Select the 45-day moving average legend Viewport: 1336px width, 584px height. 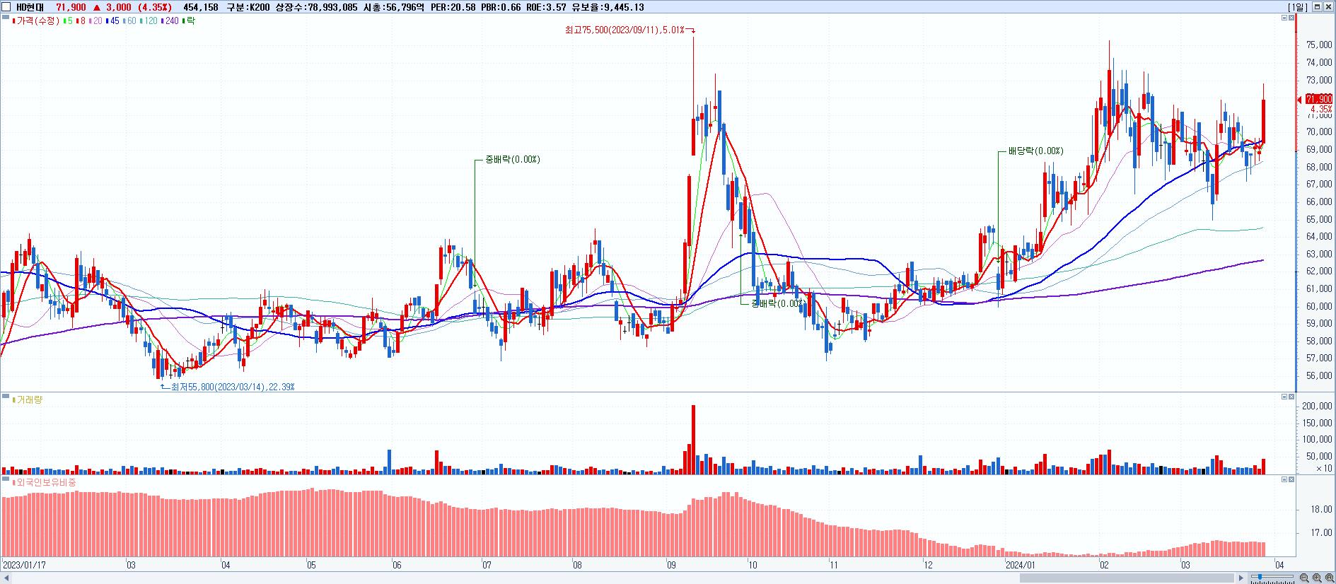click(x=112, y=21)
